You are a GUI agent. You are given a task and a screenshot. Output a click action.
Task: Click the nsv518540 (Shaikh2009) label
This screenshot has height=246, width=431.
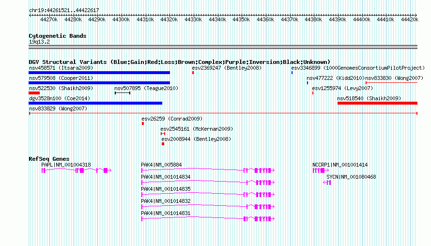(x=369, y=98)
